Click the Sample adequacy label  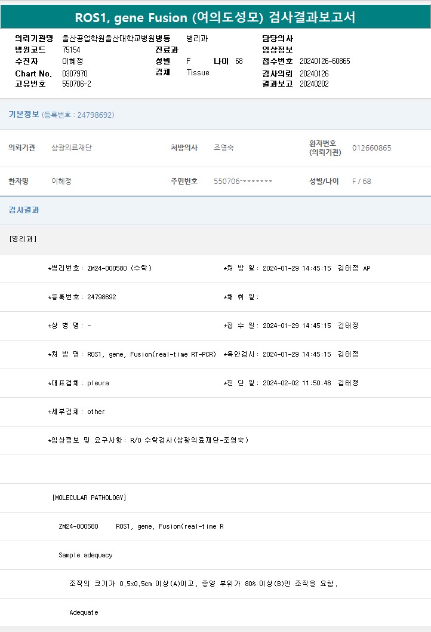coord(85,555)
